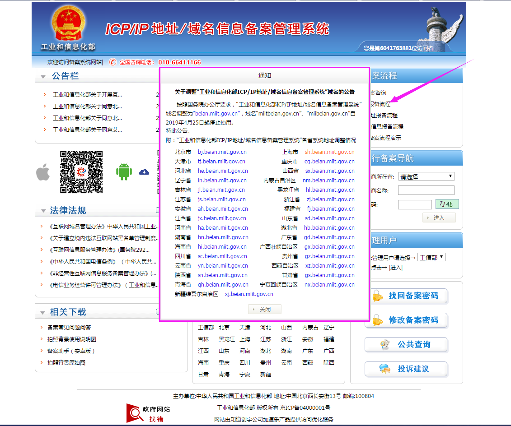
Task: Click the Android robot app icon
Action: click(x=124, y=171)
